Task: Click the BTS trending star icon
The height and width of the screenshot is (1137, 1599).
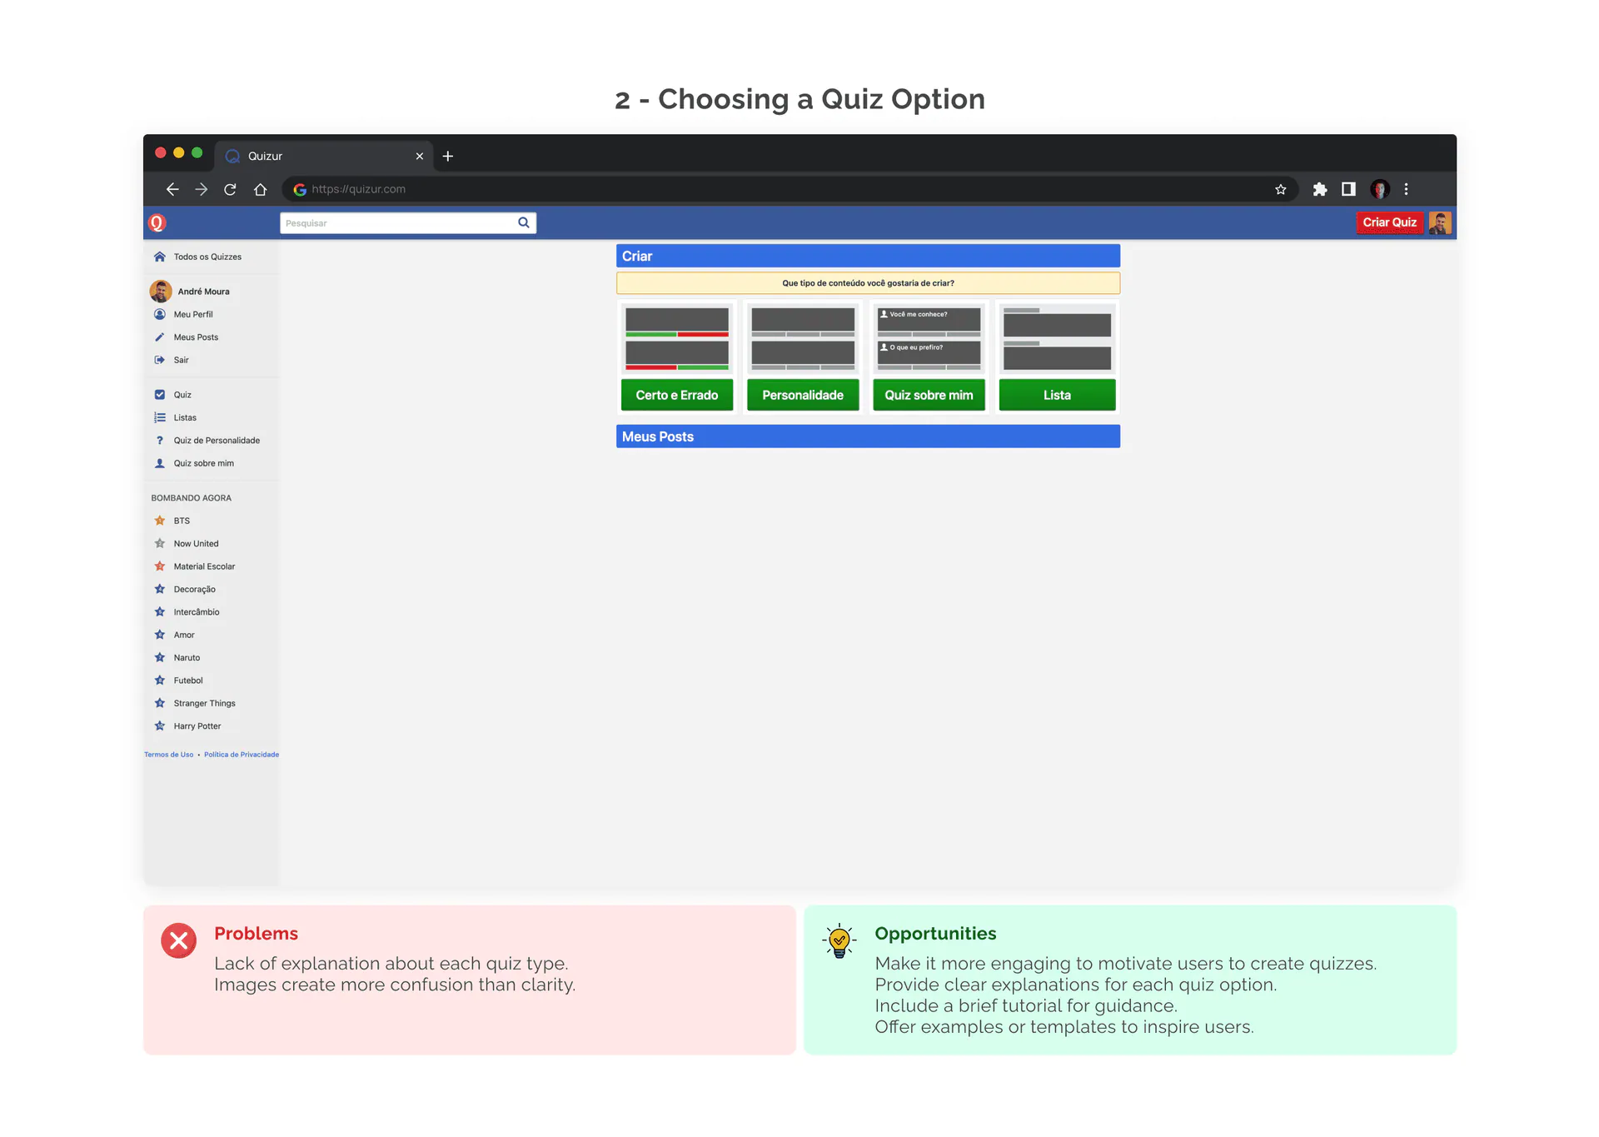Action: click(x=160, y=521)
